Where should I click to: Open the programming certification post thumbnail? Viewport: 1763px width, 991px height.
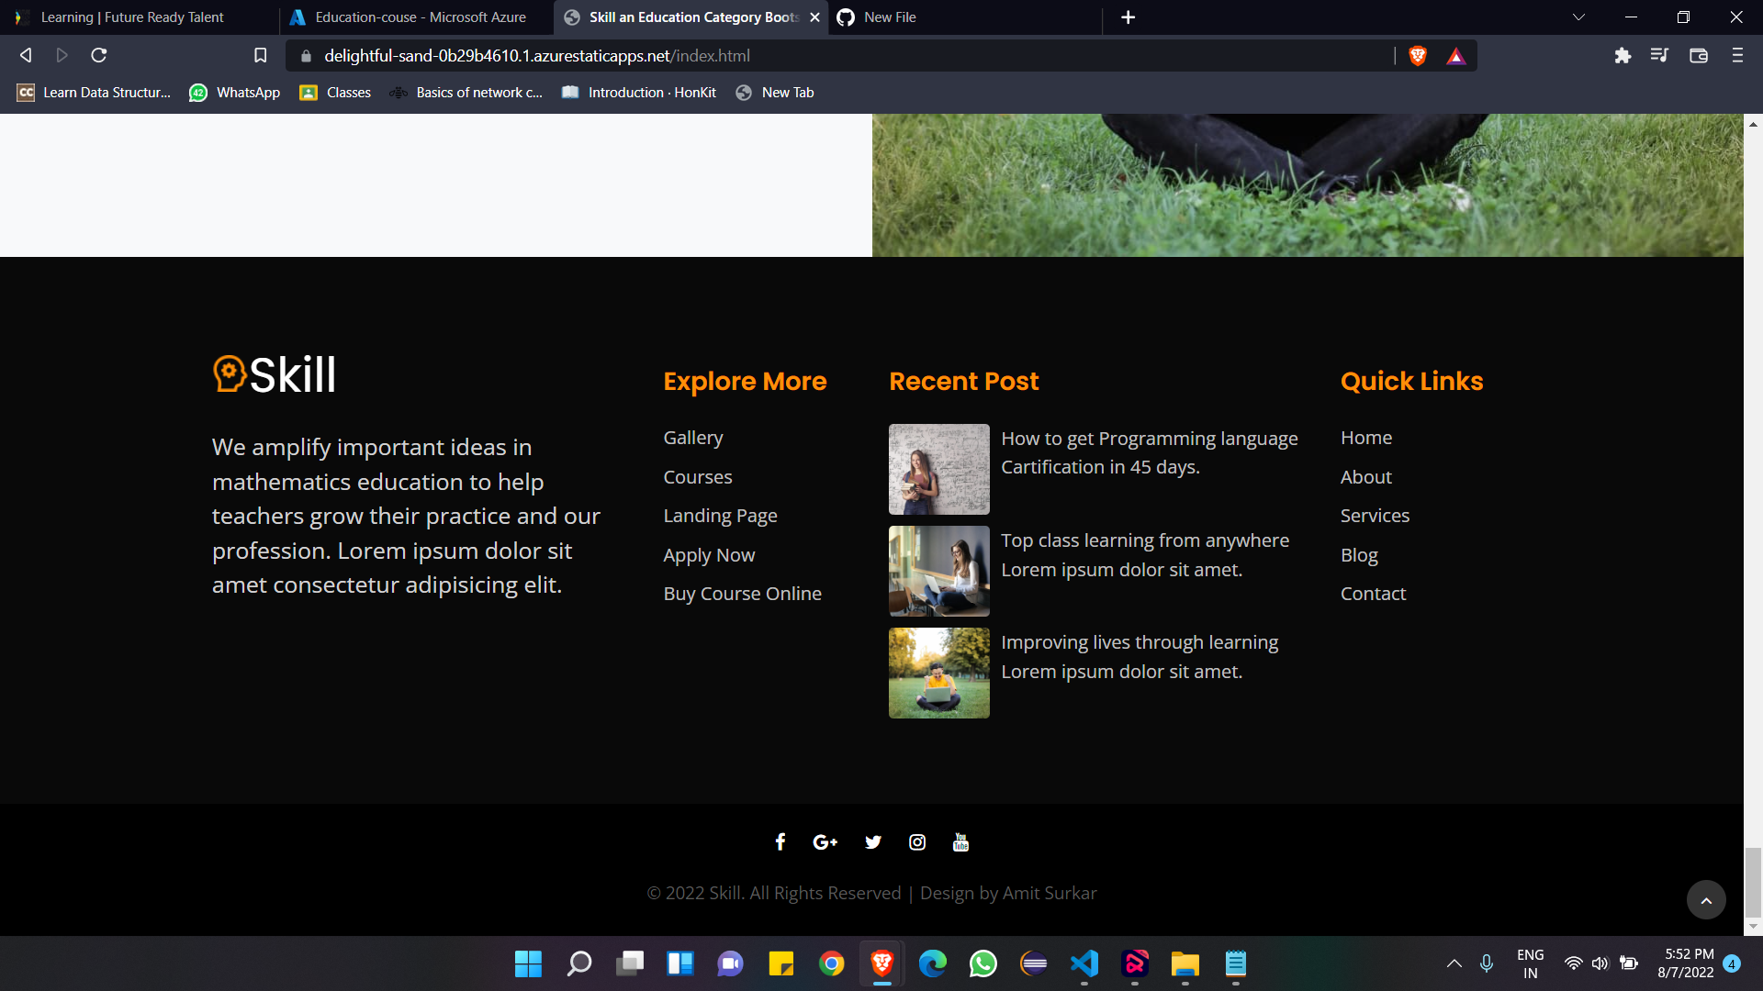point(938,469)
